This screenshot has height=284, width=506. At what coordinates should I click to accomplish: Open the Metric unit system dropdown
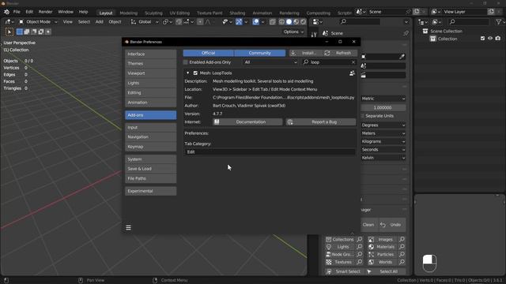point(383,99)
